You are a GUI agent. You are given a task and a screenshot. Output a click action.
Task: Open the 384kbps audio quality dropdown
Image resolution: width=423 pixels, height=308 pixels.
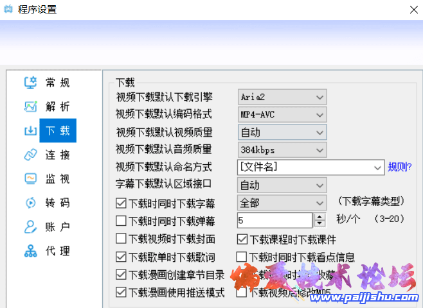pyautogui.click(x=282, y=150)
